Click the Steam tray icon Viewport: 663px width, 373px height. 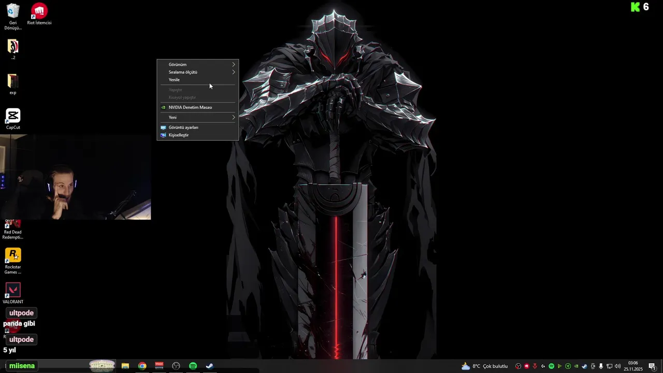point(584,366)
